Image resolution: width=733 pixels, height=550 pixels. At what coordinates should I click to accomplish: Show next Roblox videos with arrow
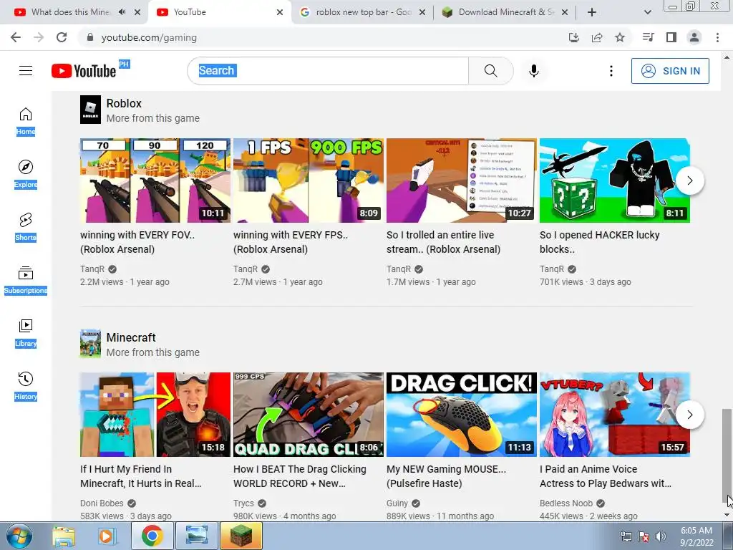pyautogui.click(x=690, y=180)
